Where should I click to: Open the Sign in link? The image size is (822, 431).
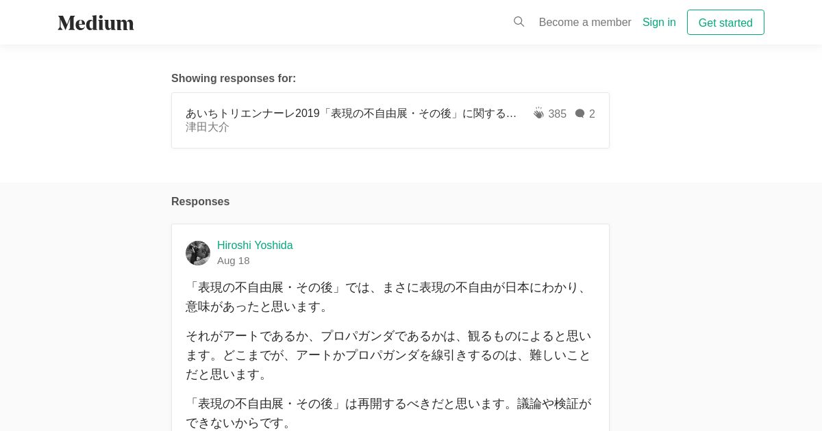tap(659, 23)
